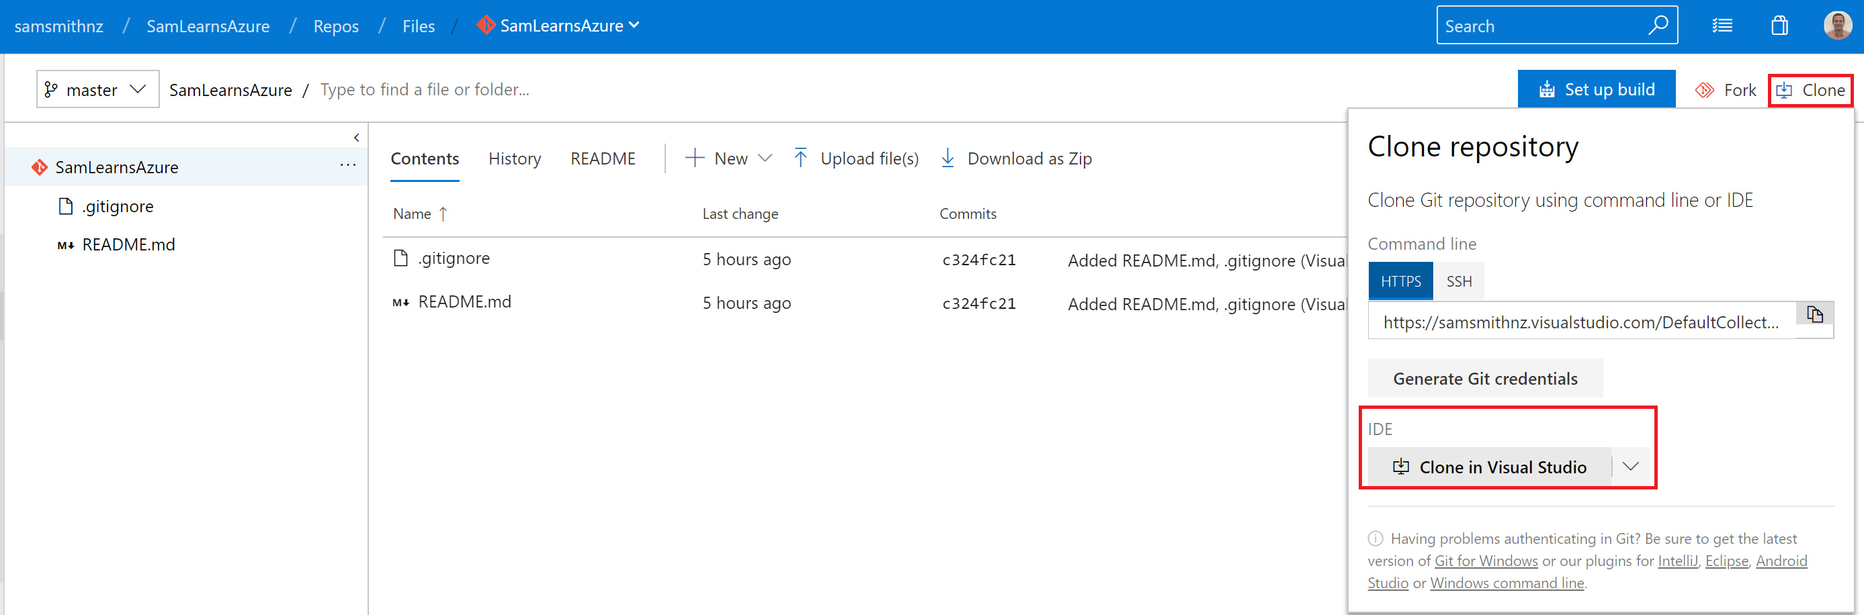1864x615 pixels.
Task: Open the work items list icon
Action: click(x=1722, y=26)
